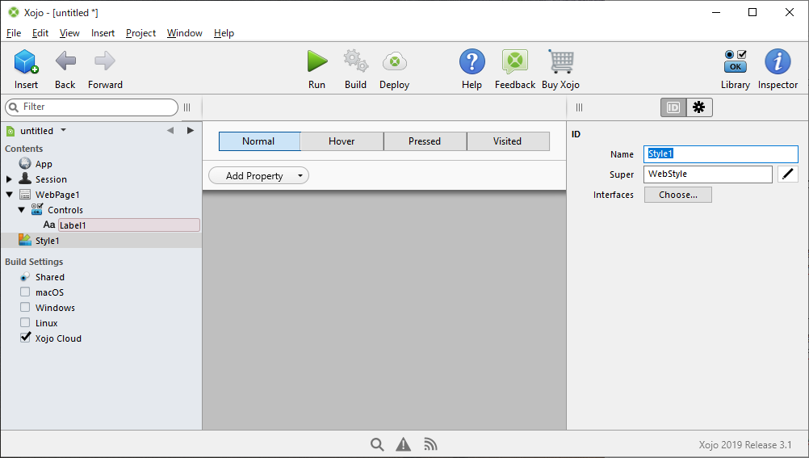This screenshot has height=458, width=809.
Task: Enable the Windows build target checkbox
Action: (25, 307)
